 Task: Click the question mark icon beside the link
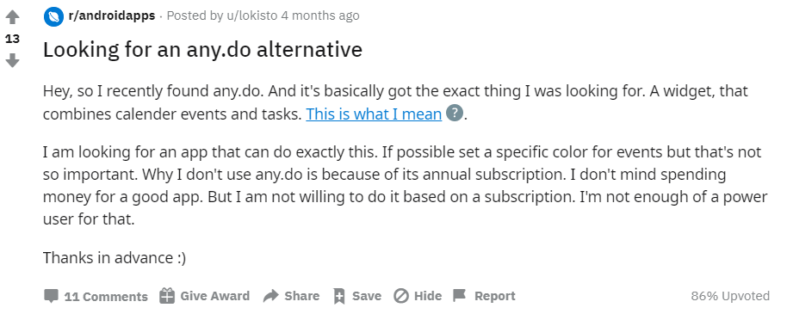point(455,113)
